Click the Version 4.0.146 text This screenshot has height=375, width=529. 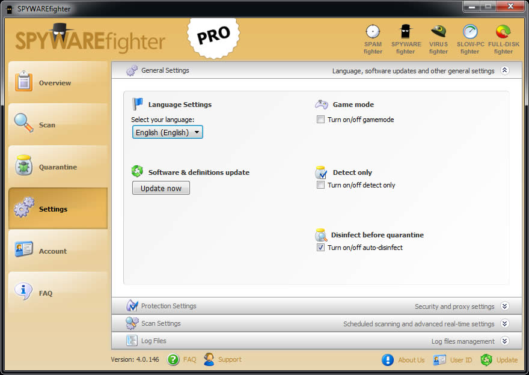(135, 359)
